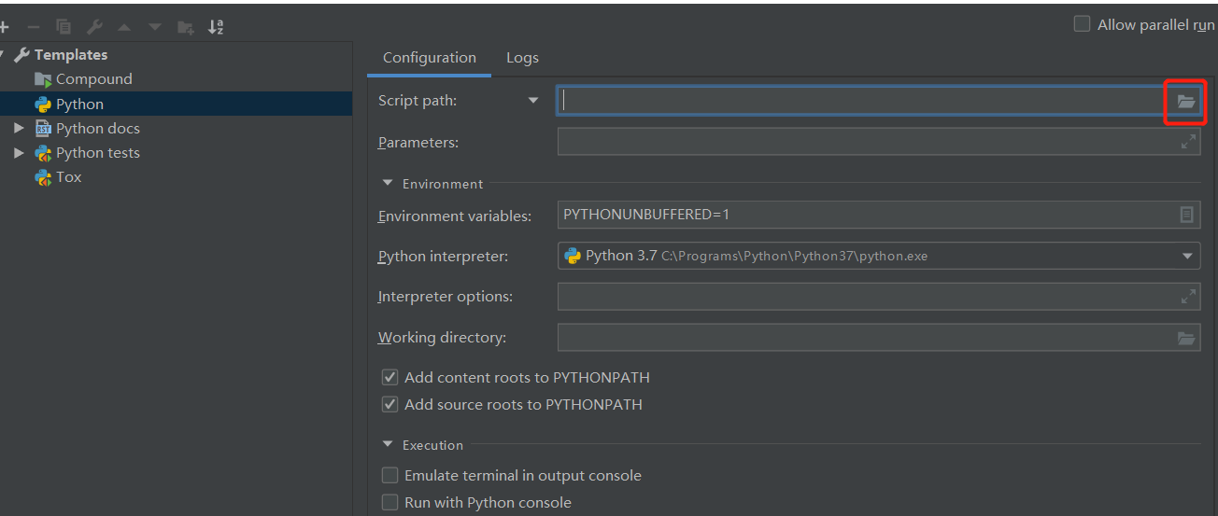Click the create new folder toolbar icon
The height and width of the screenshot is (516, 1218).
tap(186, 27)
